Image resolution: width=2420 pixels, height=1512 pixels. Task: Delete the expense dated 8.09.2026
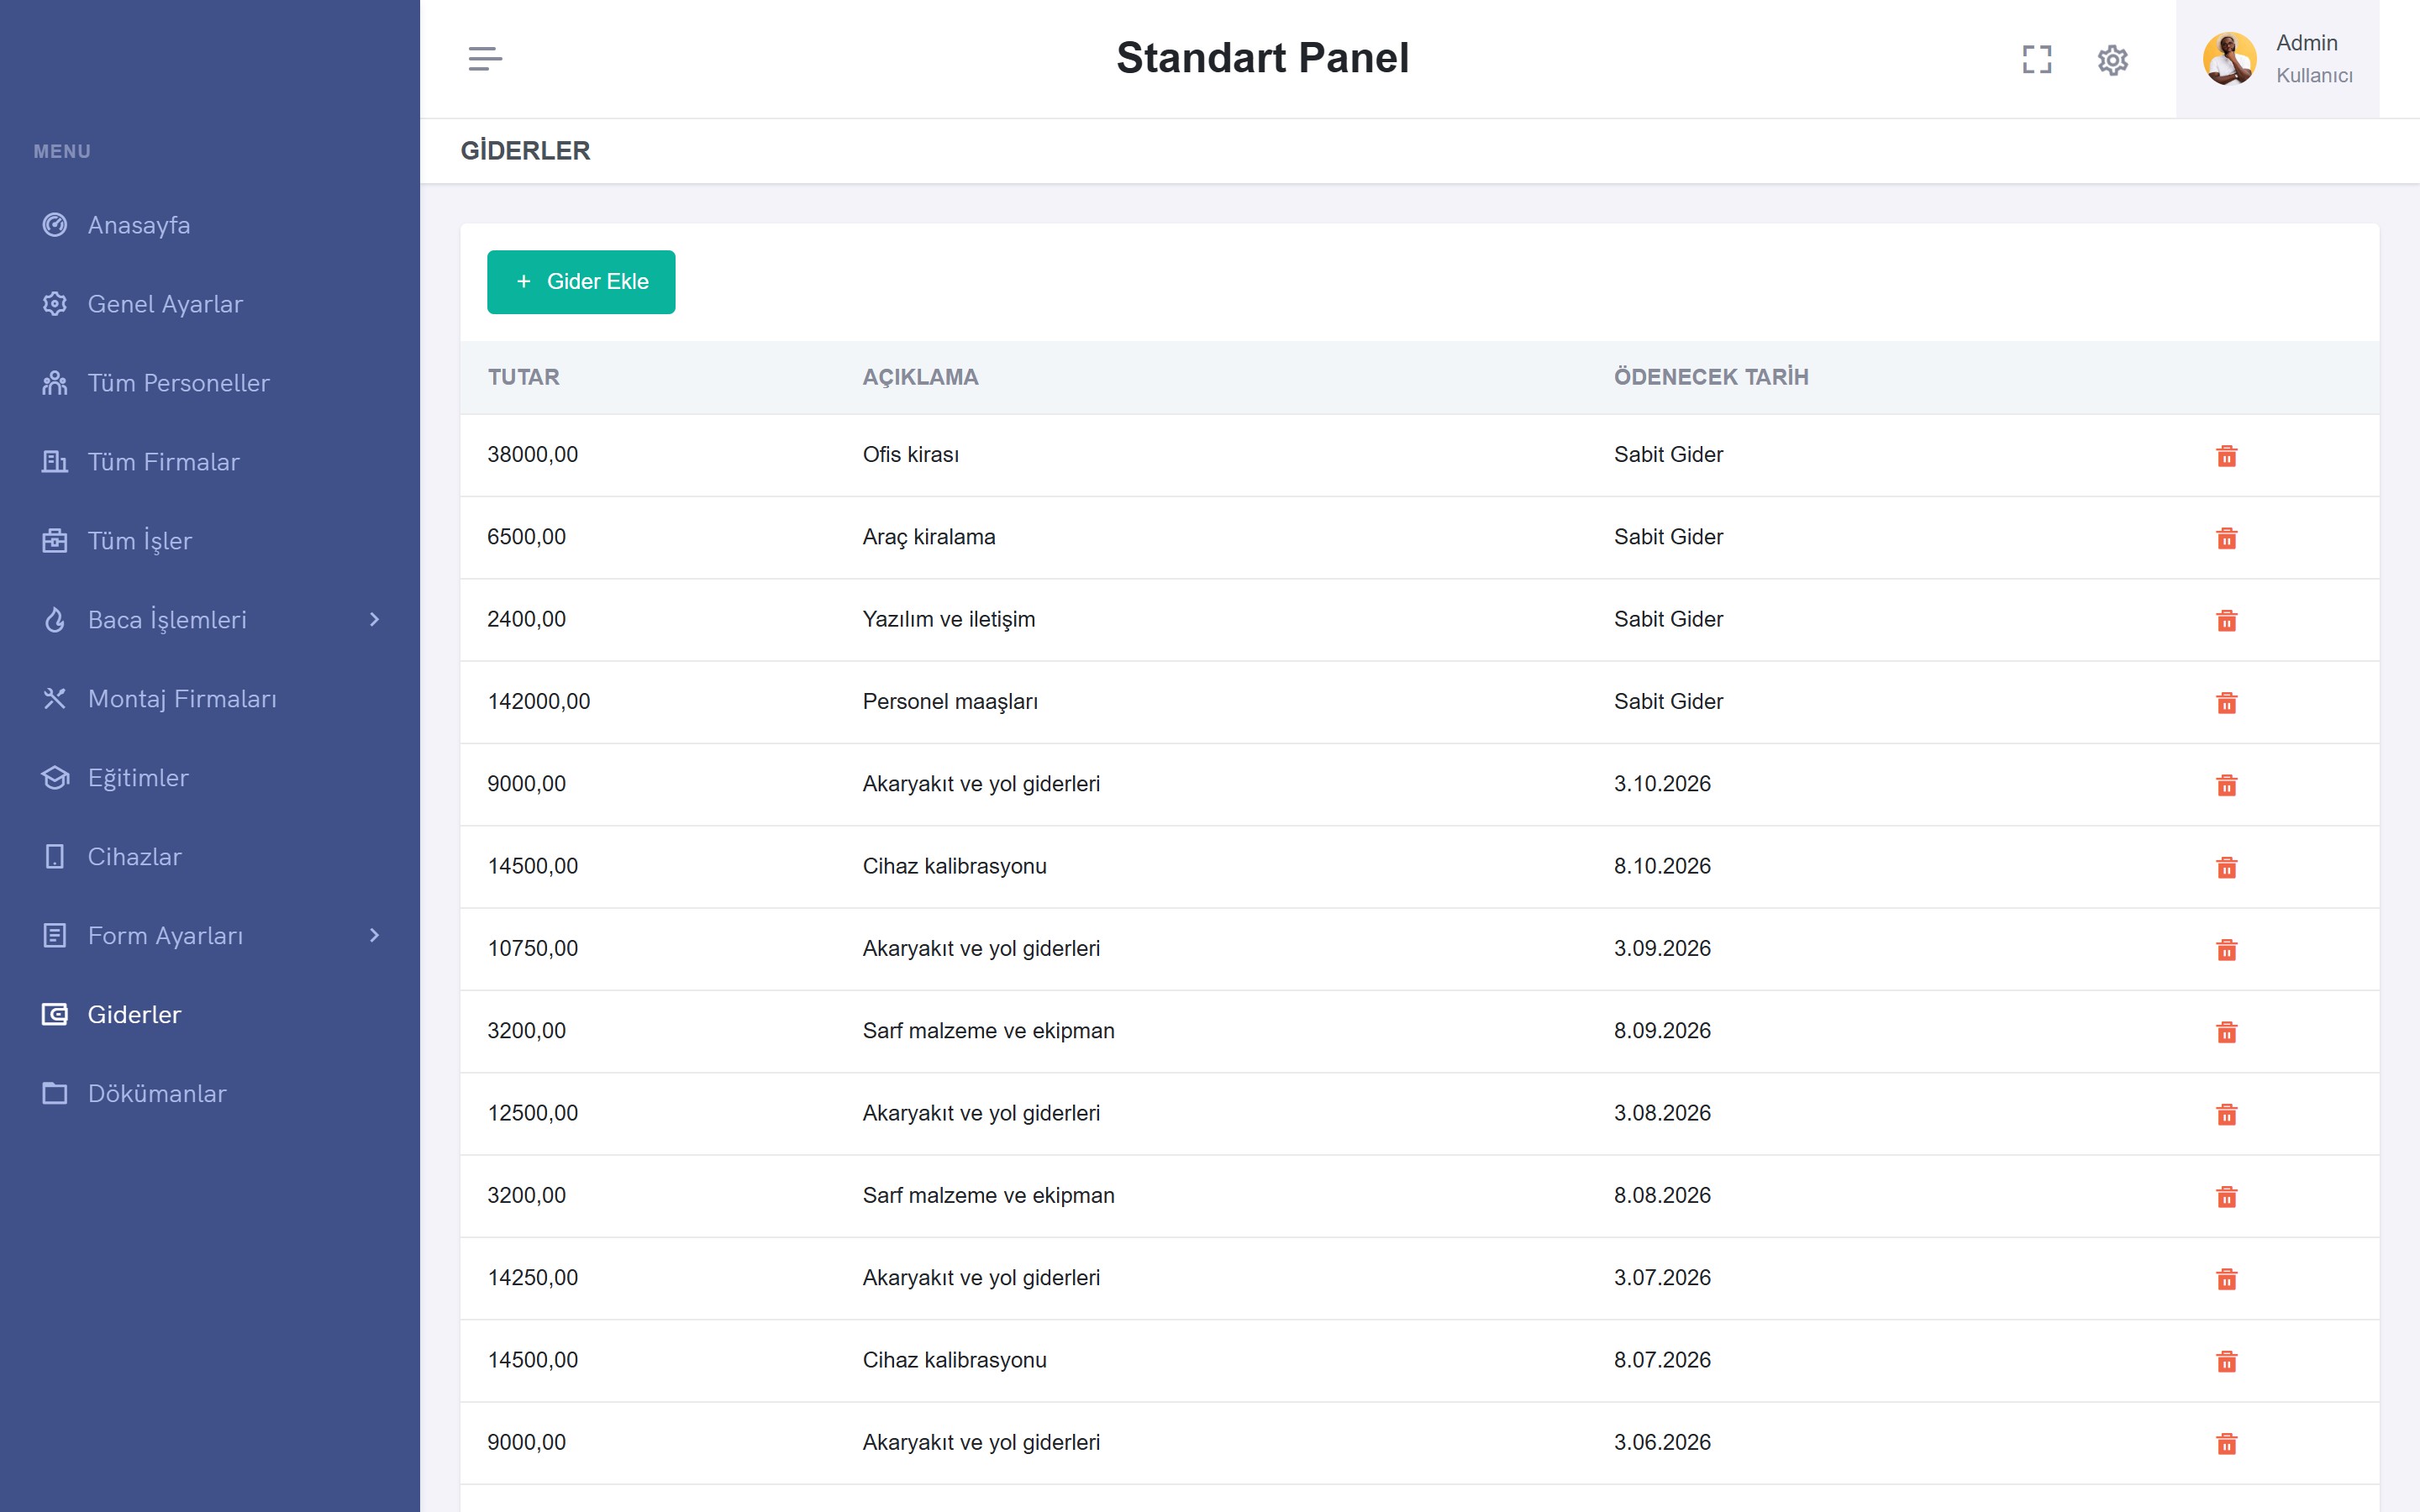pyautogui.click(x=2226, y=1032)
